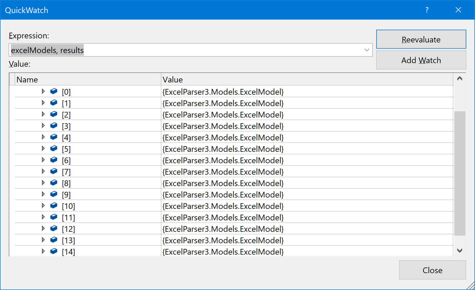475x290 pixels.
Task: Click the object icon beside item [5]
Action: point(53,148)
